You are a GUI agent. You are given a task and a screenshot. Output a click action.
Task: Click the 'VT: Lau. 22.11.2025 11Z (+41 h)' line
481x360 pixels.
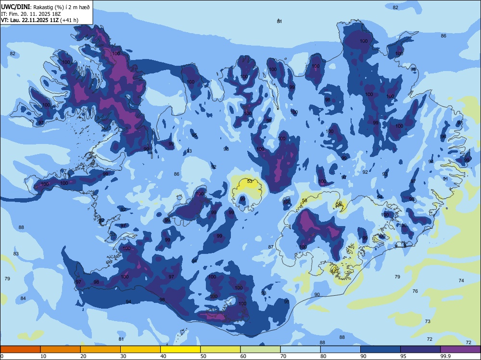pyautogui.click(x=39, y=20)
